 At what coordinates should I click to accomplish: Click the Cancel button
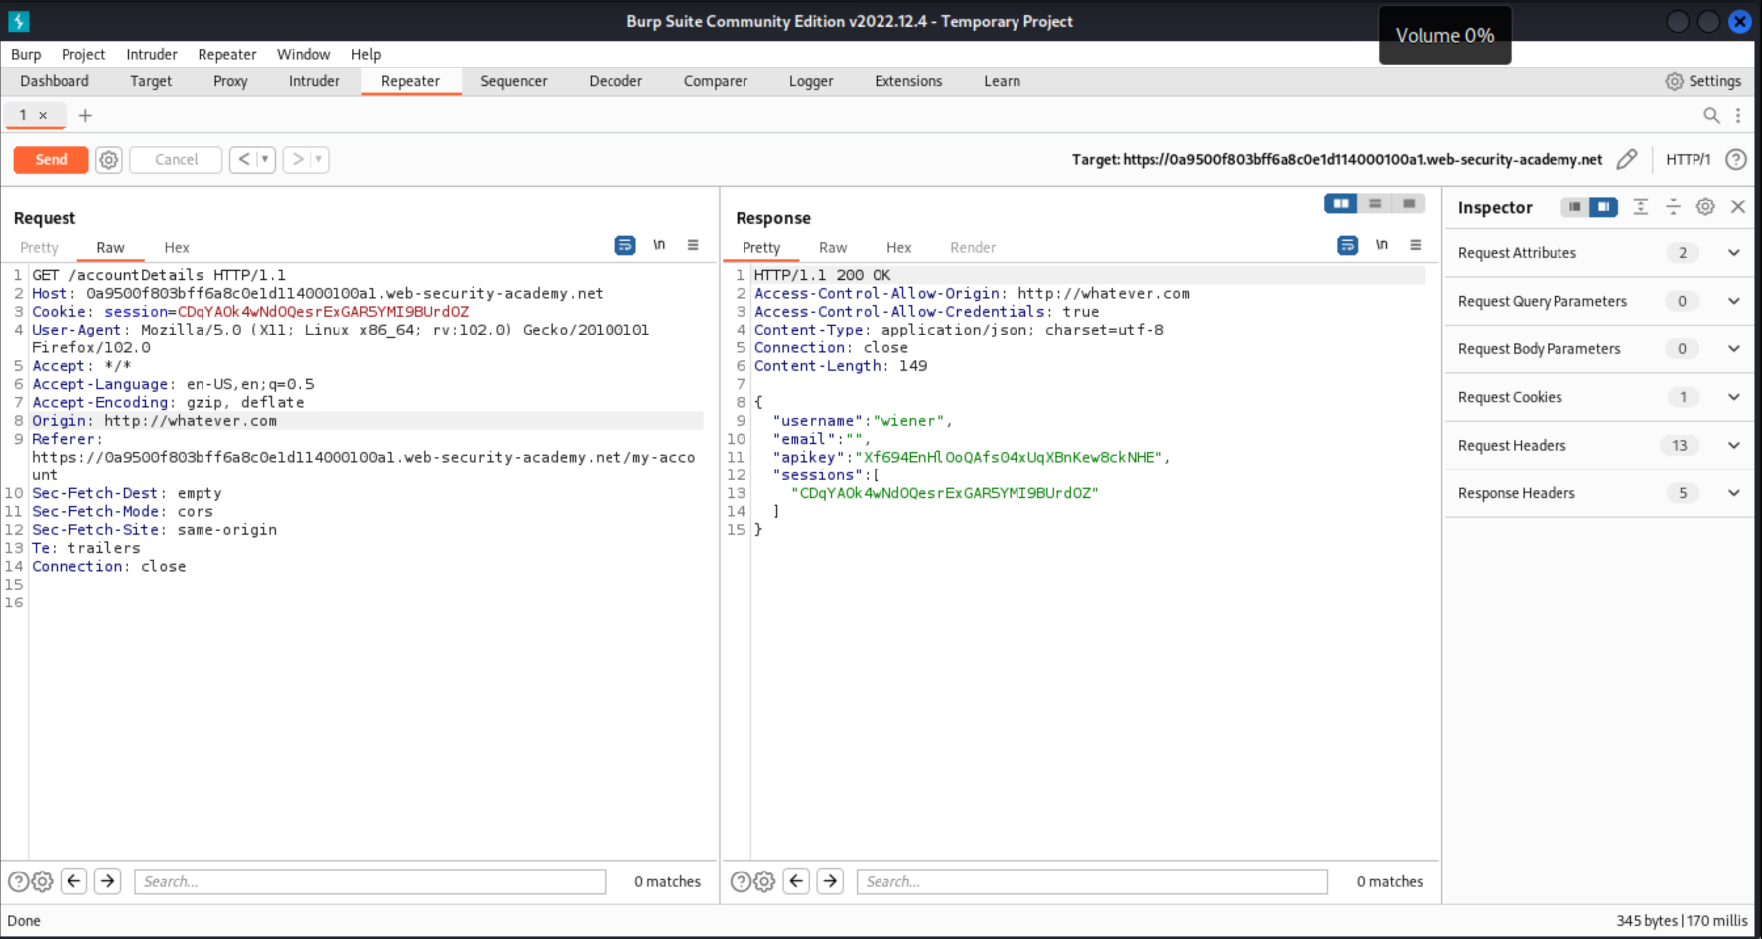pos(176,159)
